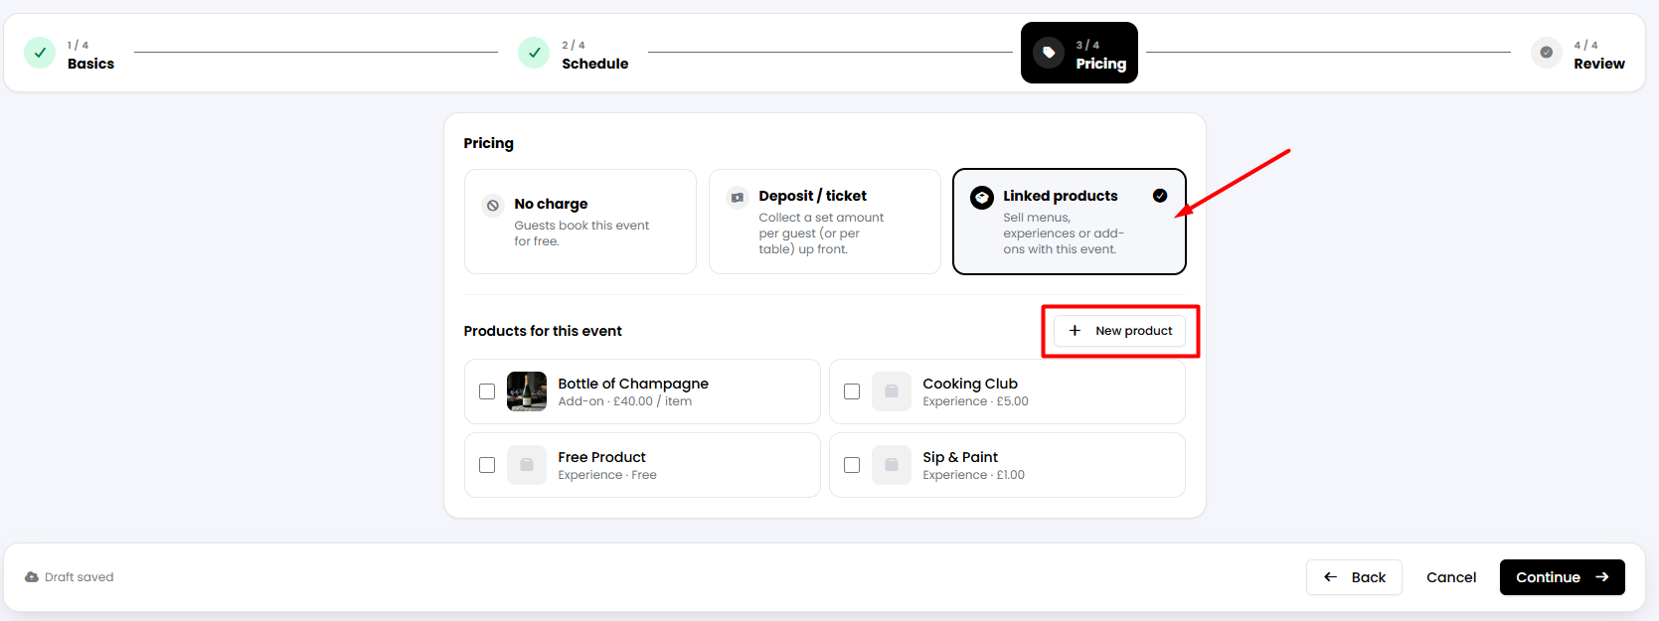1659x621 pixels.
Task: Select the No charge pricing option
Action: coord(581,222)
